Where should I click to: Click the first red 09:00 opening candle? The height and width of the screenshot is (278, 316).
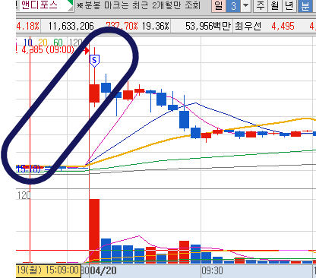(94, 93)
